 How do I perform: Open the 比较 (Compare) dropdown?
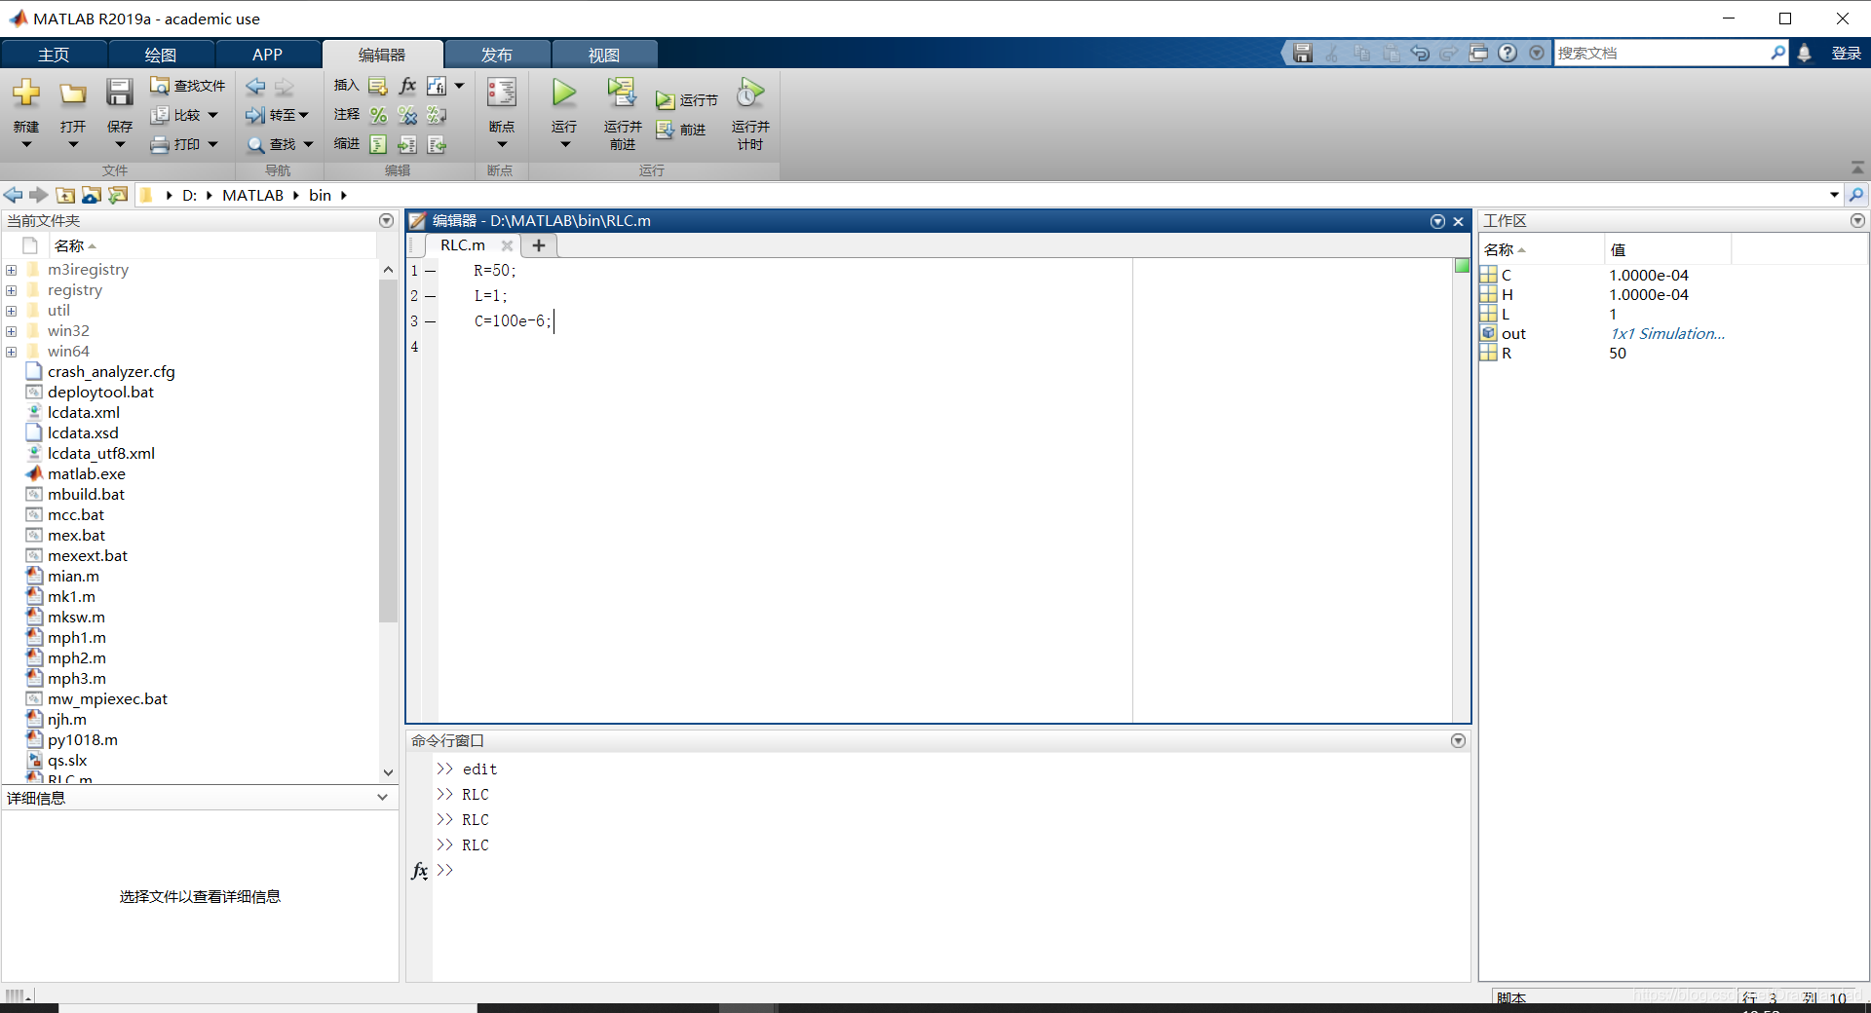point(212,115)
